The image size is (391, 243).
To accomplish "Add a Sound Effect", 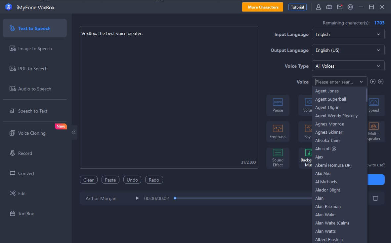I will click(278, 158).
